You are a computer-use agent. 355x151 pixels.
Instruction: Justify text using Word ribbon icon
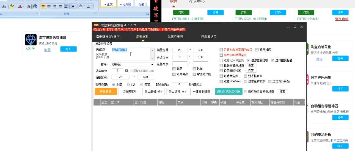[x=60, y=6]
